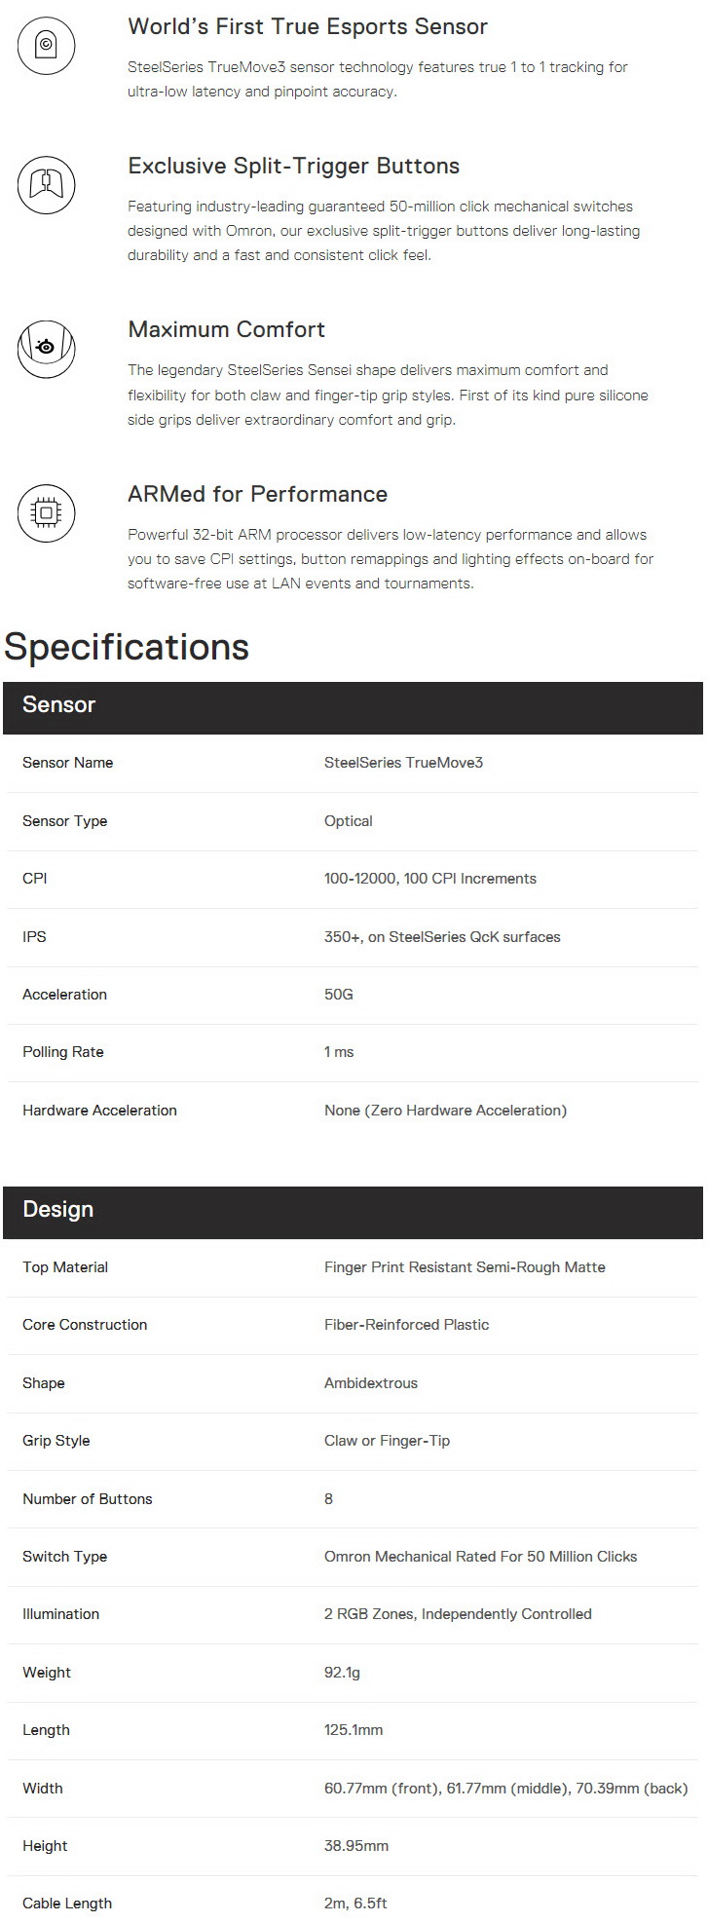Image resolution: width=708 pixels, height=1923 pixels.
Task: Click the Top Material row label
Action: point(65,1267)
